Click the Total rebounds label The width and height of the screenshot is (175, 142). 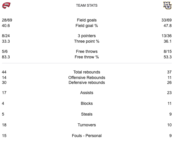coord(87,72)
